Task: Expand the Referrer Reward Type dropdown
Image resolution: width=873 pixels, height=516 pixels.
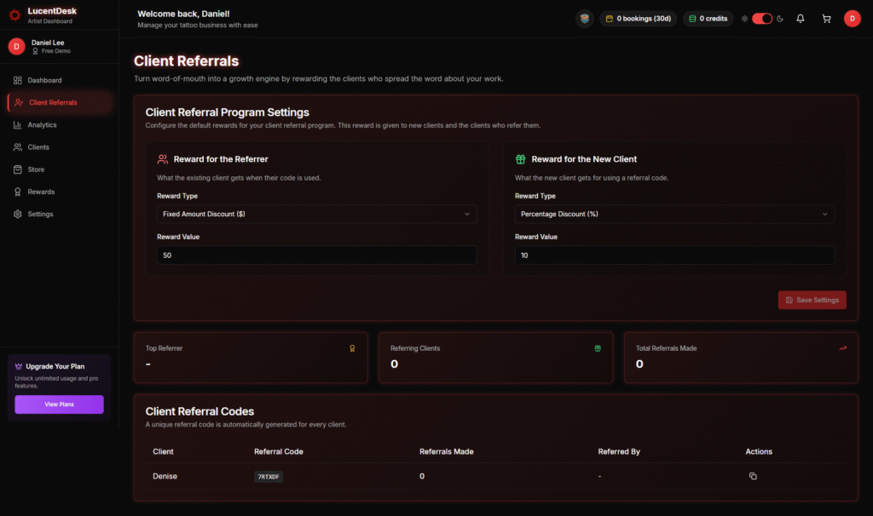Action: pos(316,214)
